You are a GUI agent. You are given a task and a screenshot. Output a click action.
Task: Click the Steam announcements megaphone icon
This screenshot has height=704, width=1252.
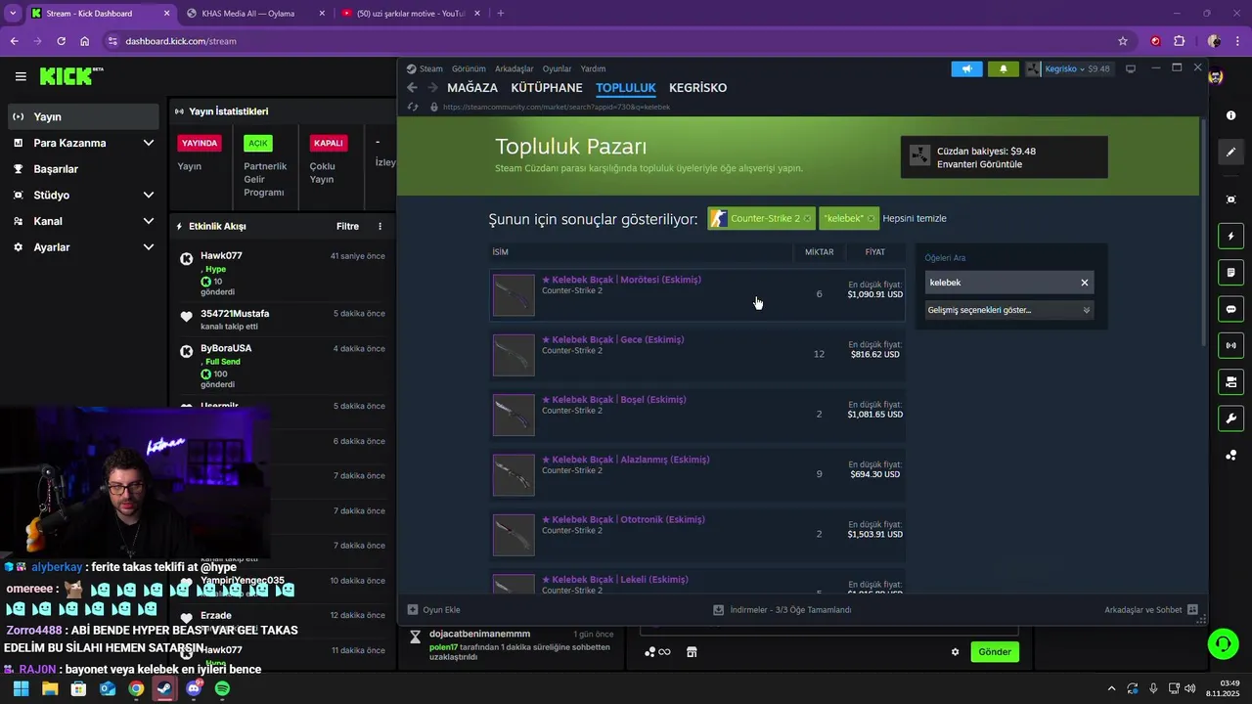966,69
